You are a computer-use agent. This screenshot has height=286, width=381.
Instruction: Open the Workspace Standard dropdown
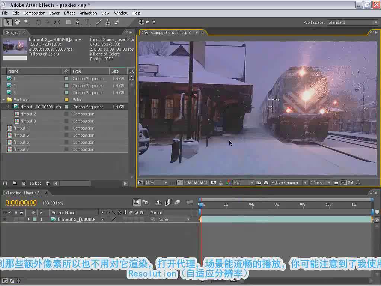pos(353,22)
